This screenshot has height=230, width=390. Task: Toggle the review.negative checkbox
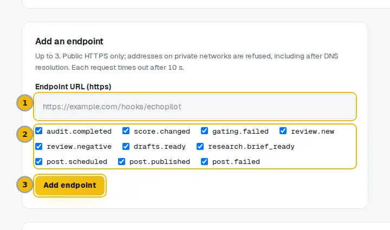click(39, 146)
